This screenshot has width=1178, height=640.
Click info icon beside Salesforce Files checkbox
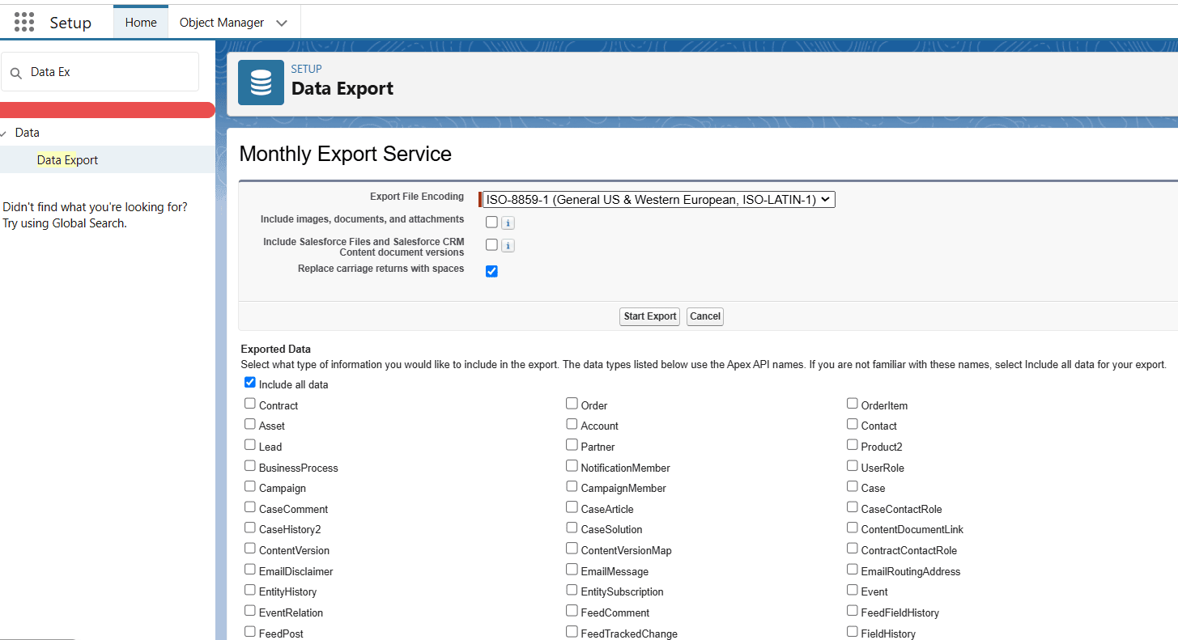[508, 246]
